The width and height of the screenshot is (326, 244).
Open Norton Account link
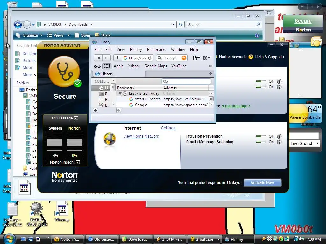point(232,57)
